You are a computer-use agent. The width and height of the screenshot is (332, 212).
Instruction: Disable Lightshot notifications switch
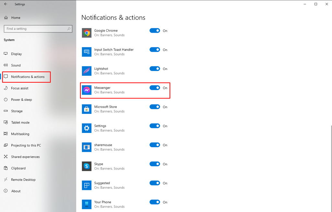[155, 69]
